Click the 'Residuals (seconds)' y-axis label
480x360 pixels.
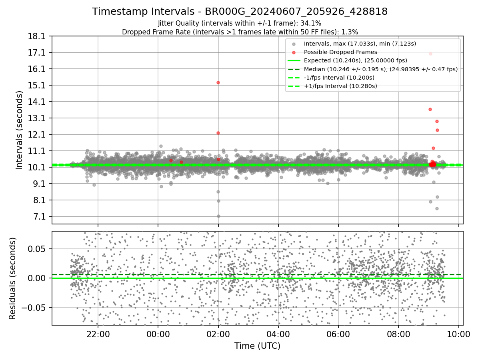pyautogui.click(x=12, y=278)
